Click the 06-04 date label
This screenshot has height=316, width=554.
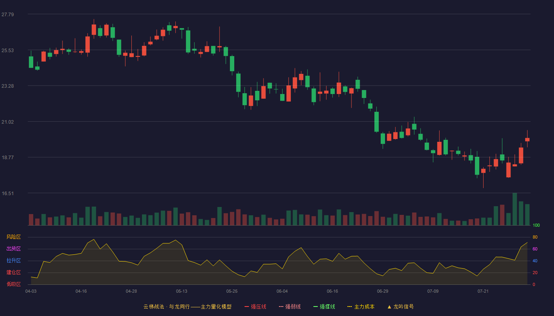(282, 291)
